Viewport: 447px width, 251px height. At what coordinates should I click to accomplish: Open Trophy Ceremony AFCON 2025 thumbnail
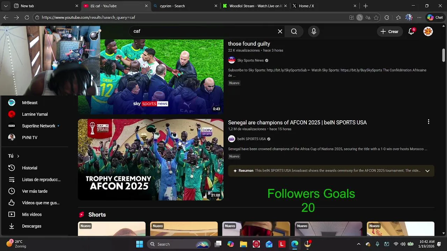pos(151,160)
